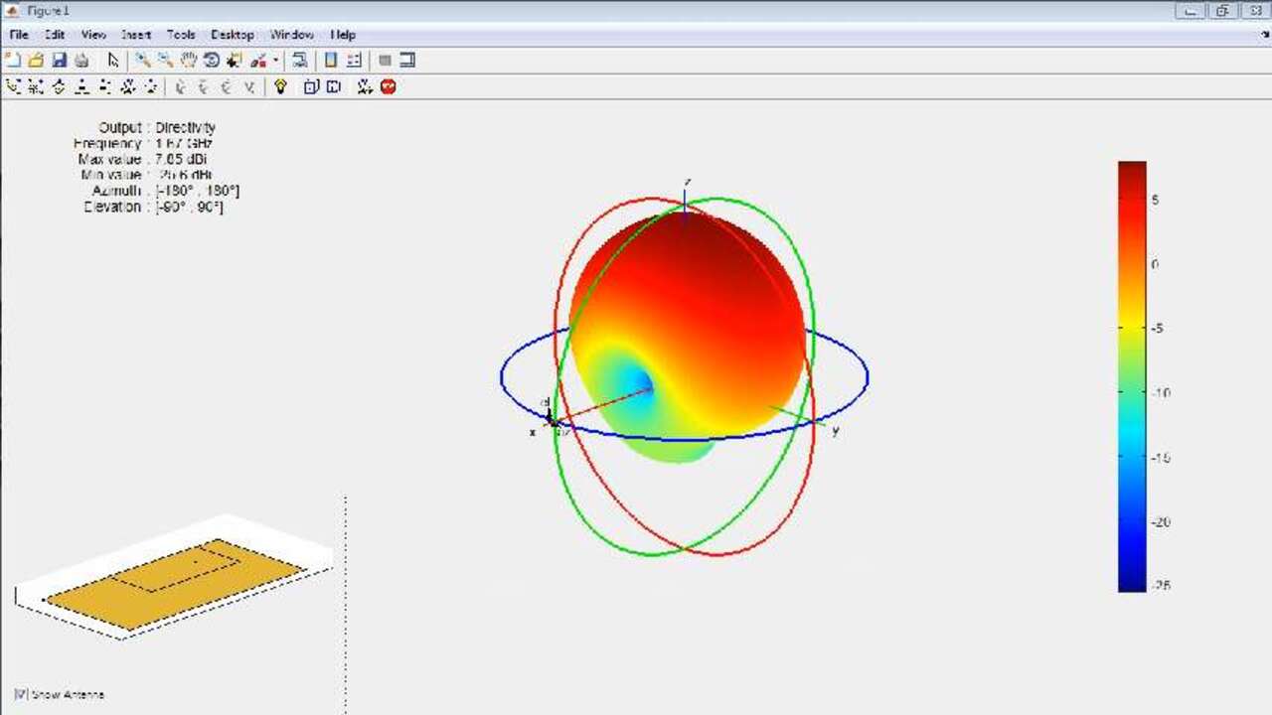Open the Window menu
The width and height of the screenshot is (1272, 715).
pyautogui.click(x=292, y=35)
